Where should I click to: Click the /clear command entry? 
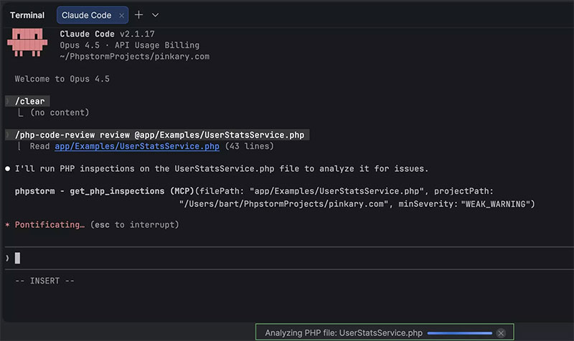(32, 101)
